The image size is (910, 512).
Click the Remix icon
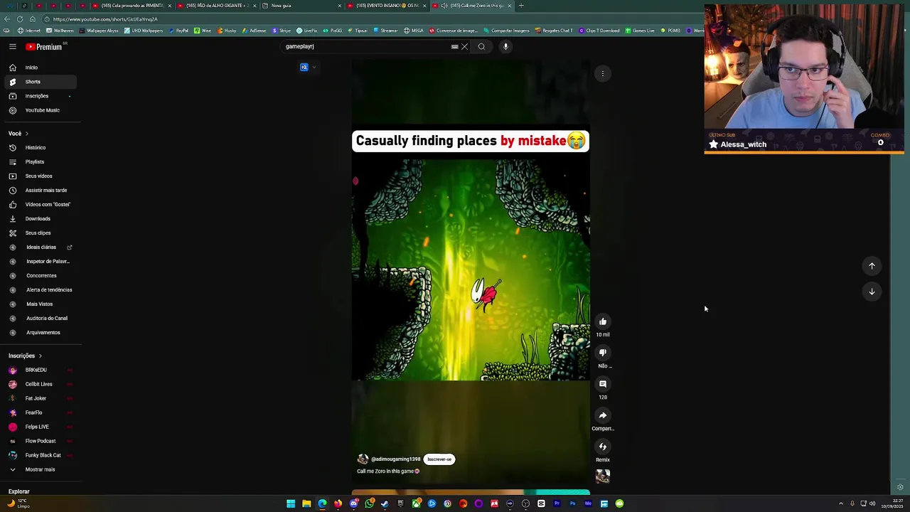602,447
